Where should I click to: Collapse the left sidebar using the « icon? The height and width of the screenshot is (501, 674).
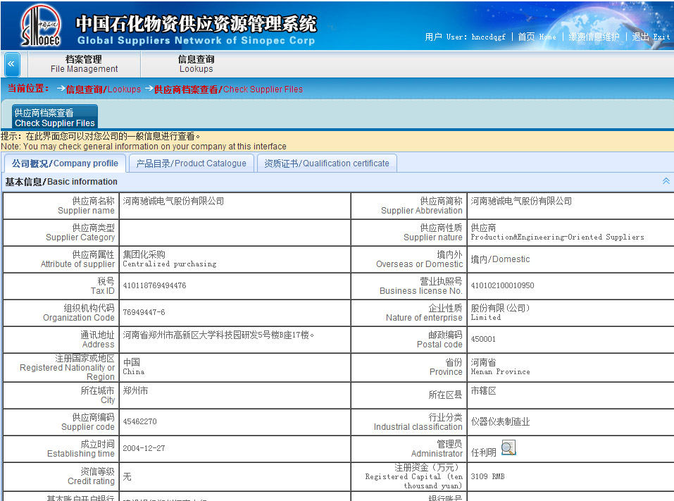coord(11,64)
